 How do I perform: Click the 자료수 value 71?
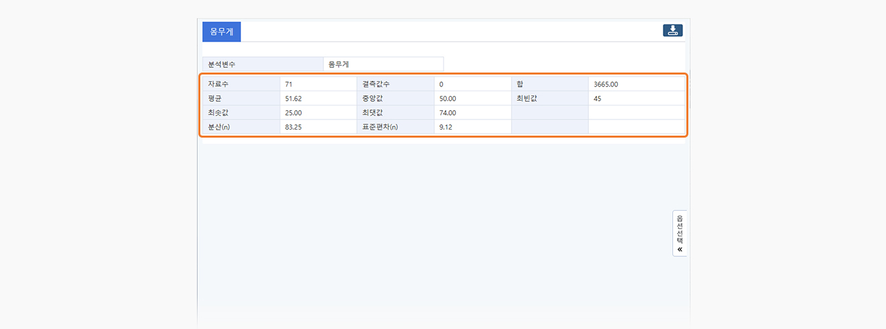coord(317,84)
